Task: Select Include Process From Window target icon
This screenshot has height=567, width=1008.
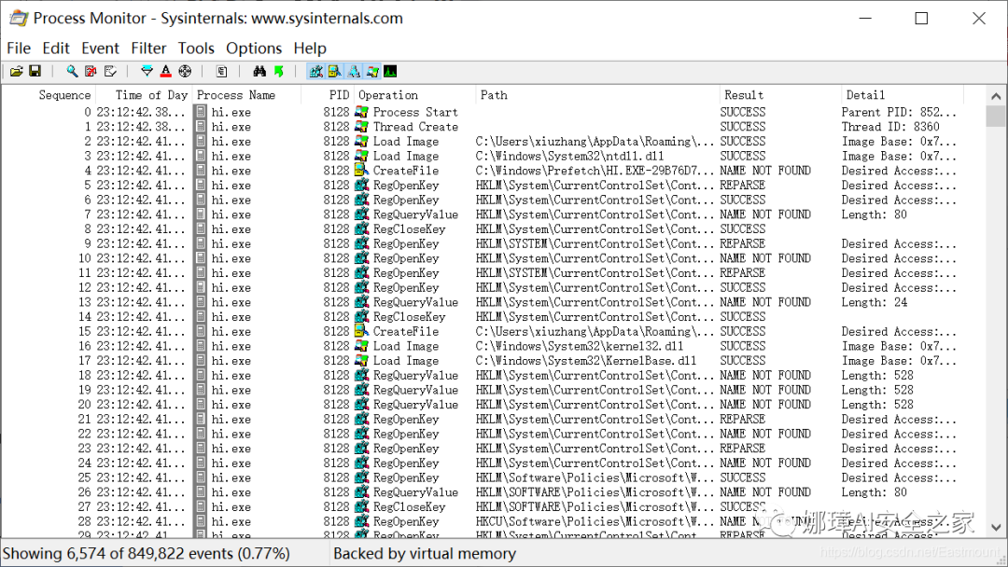Action: tap(185, 71)
